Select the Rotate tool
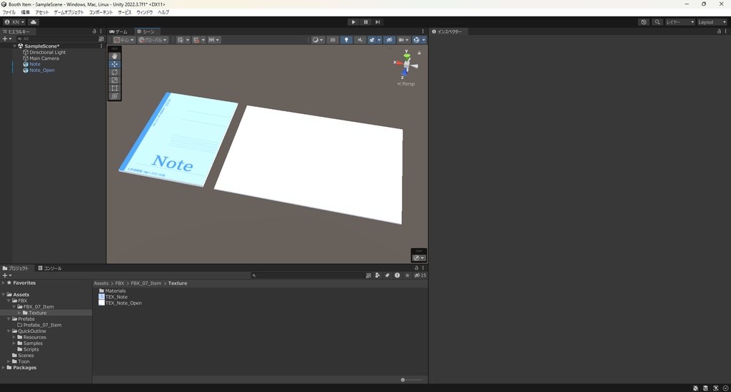Viewport: 731px width, 392px height. [x=115, y=72]
